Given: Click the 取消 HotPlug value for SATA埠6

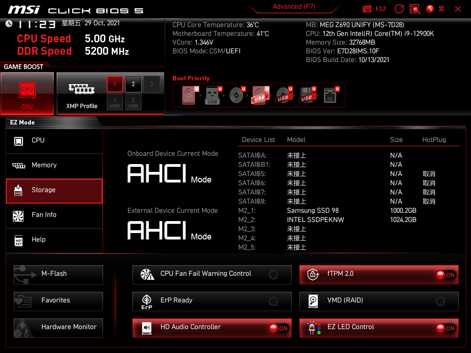Looking at the screenshot, I should (429, 183).
